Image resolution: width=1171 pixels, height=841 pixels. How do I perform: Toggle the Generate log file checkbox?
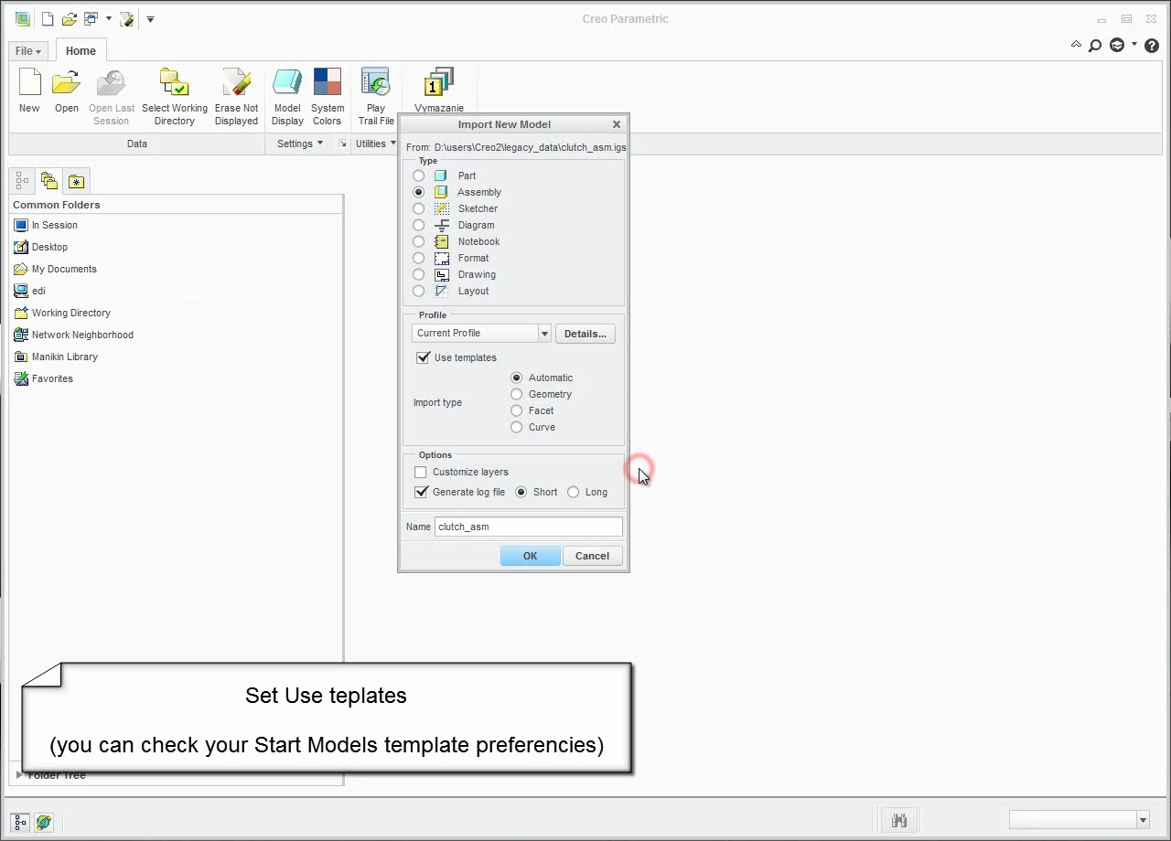(x=421, y=492)
